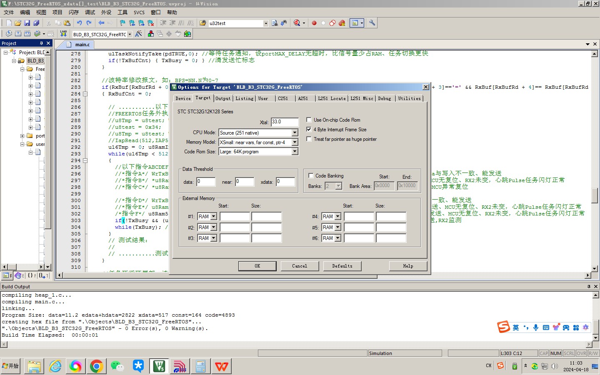
Task: Click the Kill All Breakpoints icon
Action: (x=342, y=23)
